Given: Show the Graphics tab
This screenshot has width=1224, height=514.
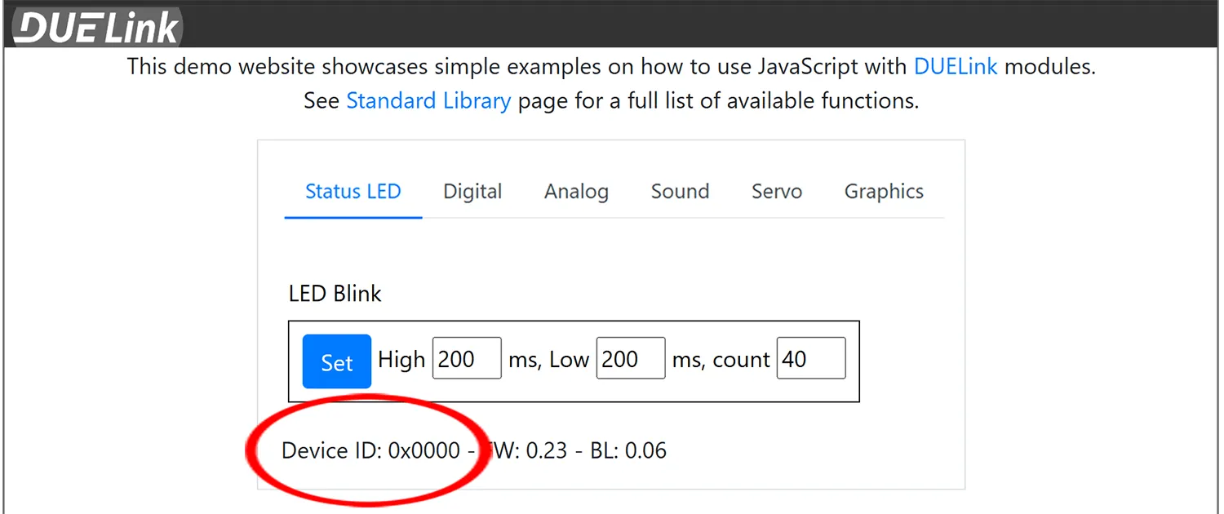Looking at the screenshot, I should [x=884, y=192].
